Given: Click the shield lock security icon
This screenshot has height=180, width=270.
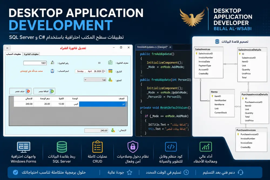Looking at the screenshot, I should [x=133, y=147].
